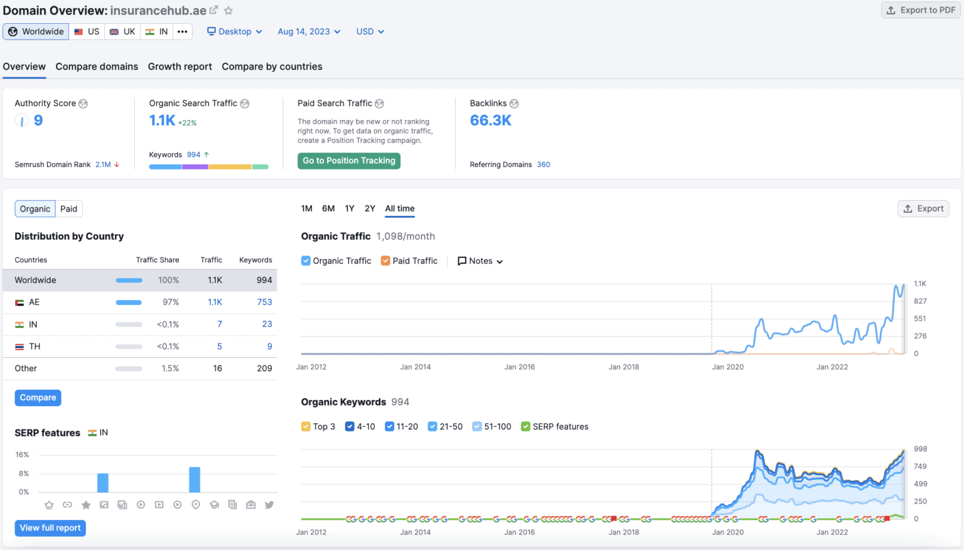This screenshot has width=964, height=550.
Task: Open the Compare by countries tab
Action: pos(272,67)
